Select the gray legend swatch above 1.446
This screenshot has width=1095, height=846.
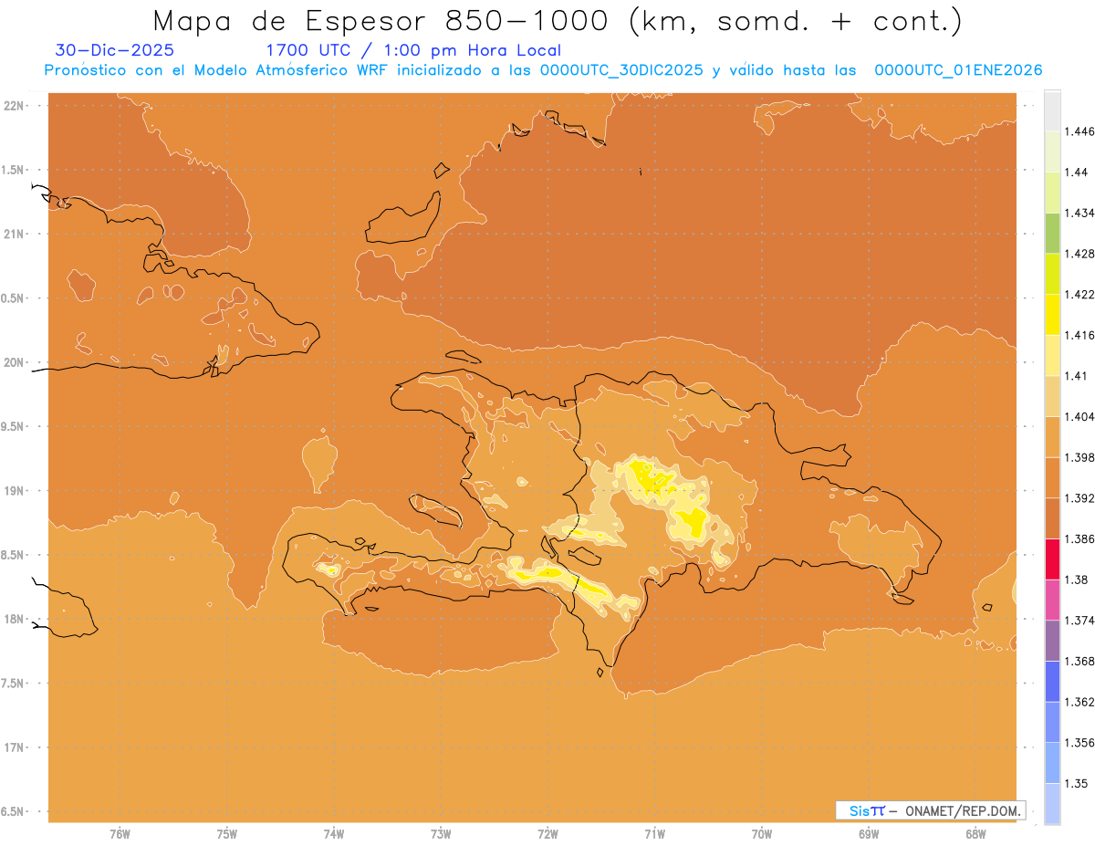(1052, 110)
